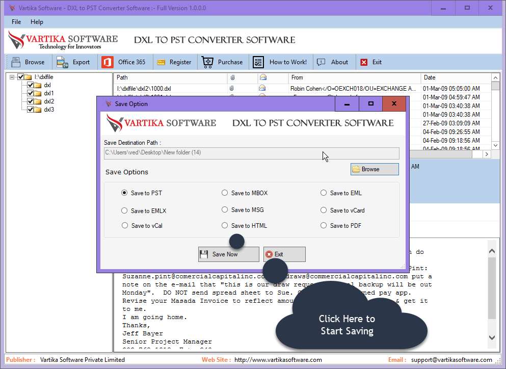Select the Save to MBOX option
The height and width of the screenshot is (369, 506).
pos(225,193)
